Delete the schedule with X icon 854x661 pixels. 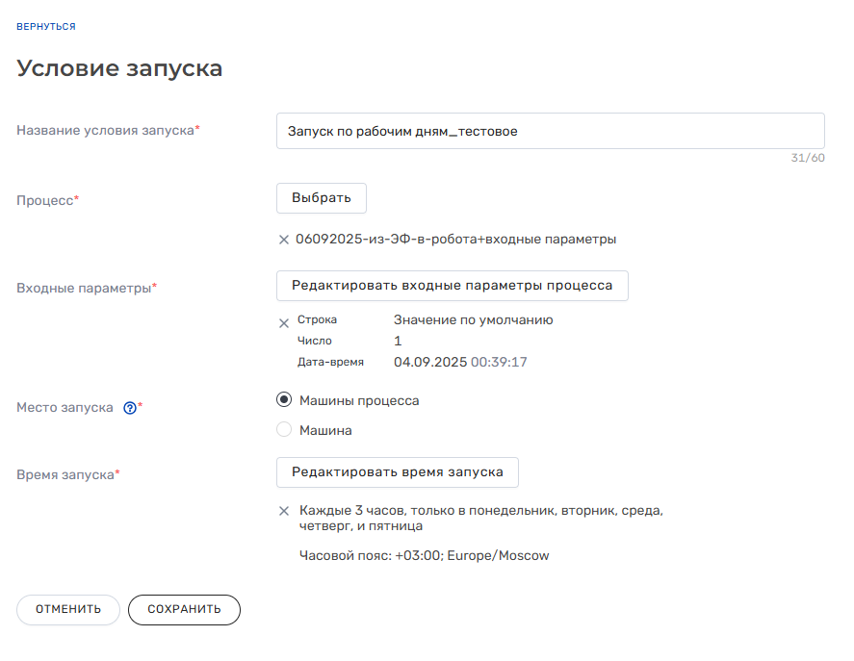[x=284, y=511]
